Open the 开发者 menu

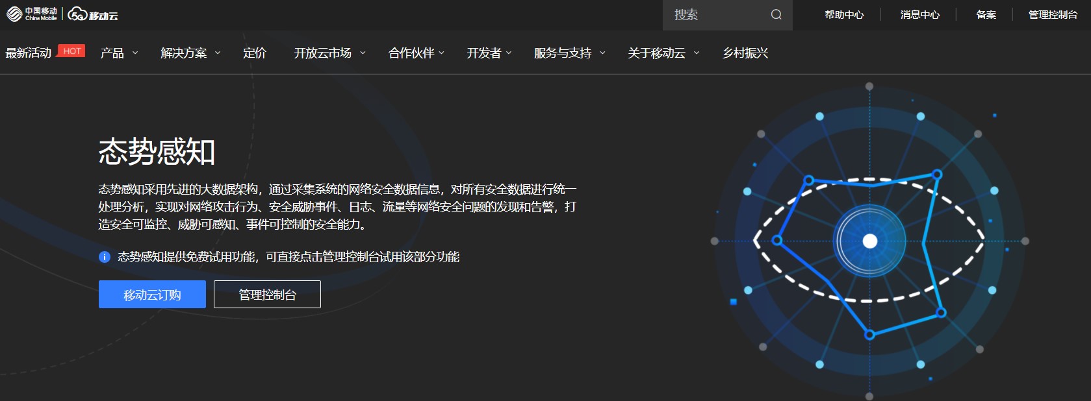click(x=484, y=53)
